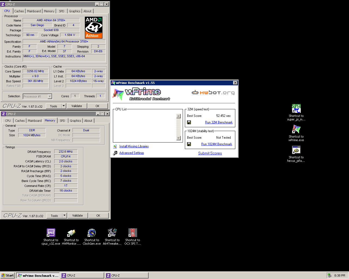
Task: Click the floppy save icon for 1024M score
Action: (x=189, y=144)
